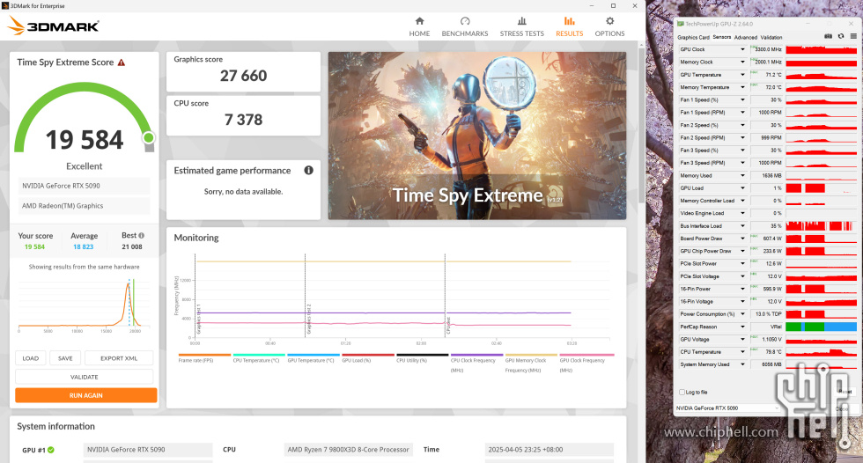The height and width of the screenshot is (463, 863).
Task: Open the Stress Tests section
Action: click(521, 26)
